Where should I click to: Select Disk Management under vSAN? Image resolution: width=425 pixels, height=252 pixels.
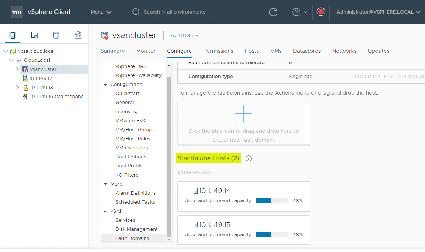(136, 229)
